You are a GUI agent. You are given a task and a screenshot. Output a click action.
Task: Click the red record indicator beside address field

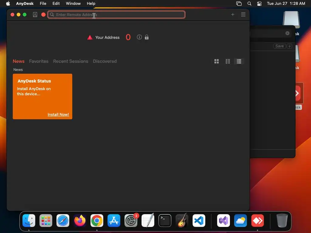point(43,15)
